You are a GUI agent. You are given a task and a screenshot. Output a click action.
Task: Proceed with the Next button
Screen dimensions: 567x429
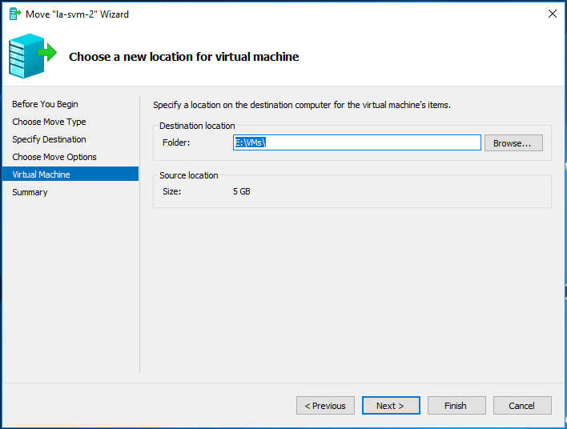click(x=391, y=406)
